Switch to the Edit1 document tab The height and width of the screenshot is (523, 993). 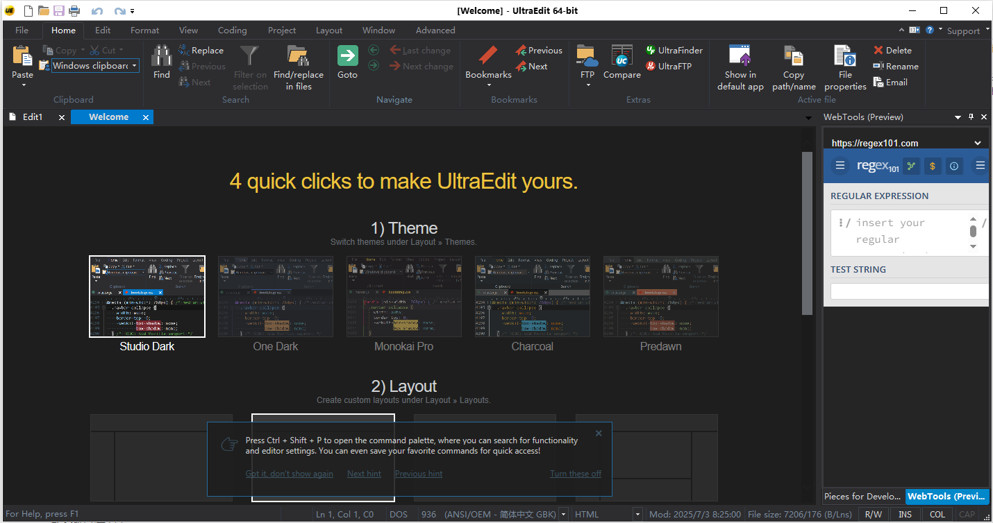click(x=33, y=117)
